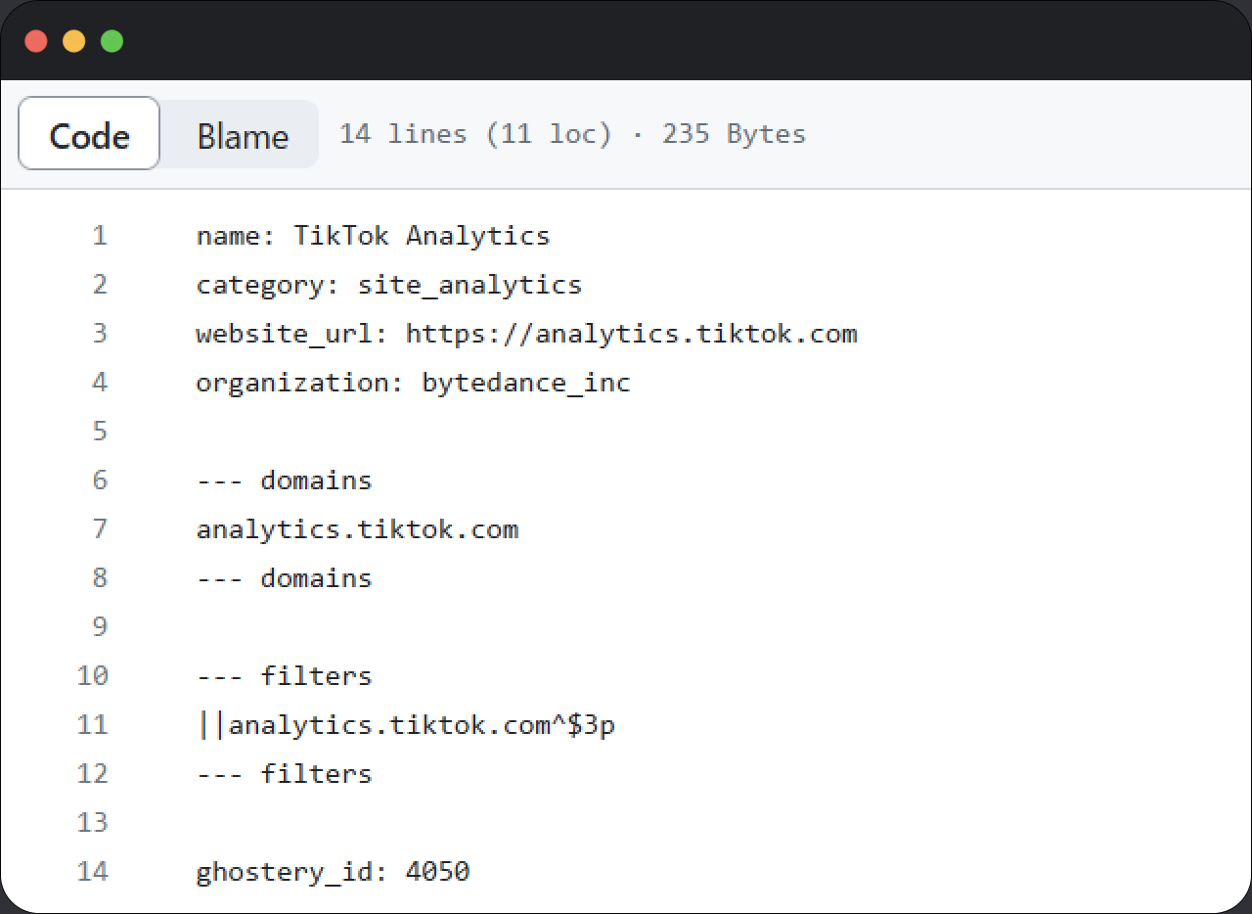Select the text 'name: TikTok Analytics'

tap(373, 235)
